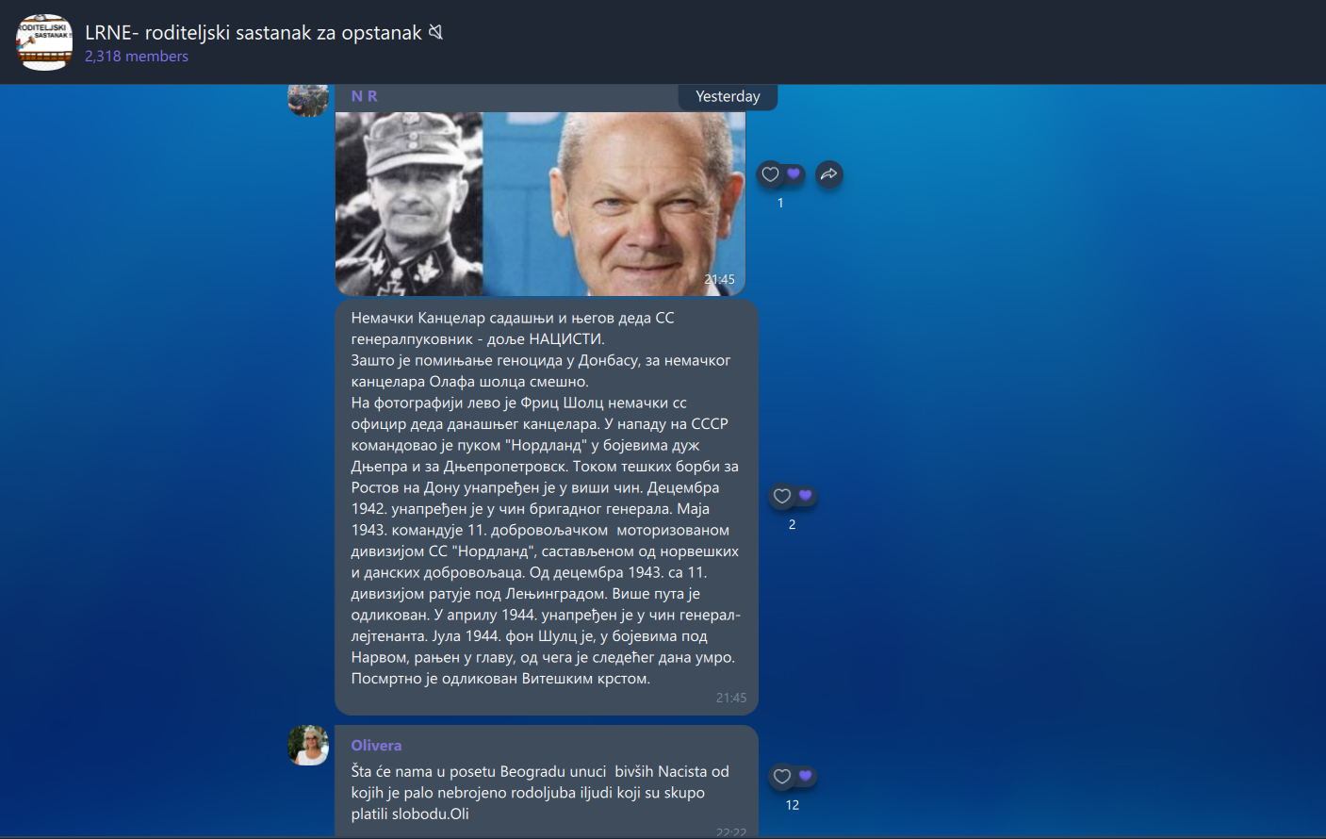This screenshot has width=1326, height=839.
Task: Open sender name Olivera
Action: pos(376,745)
